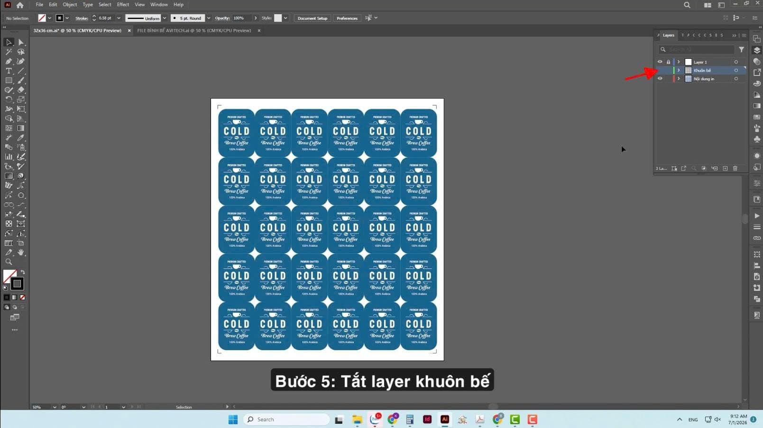Select the Eraser tool
763x428 pixels.
21,90
